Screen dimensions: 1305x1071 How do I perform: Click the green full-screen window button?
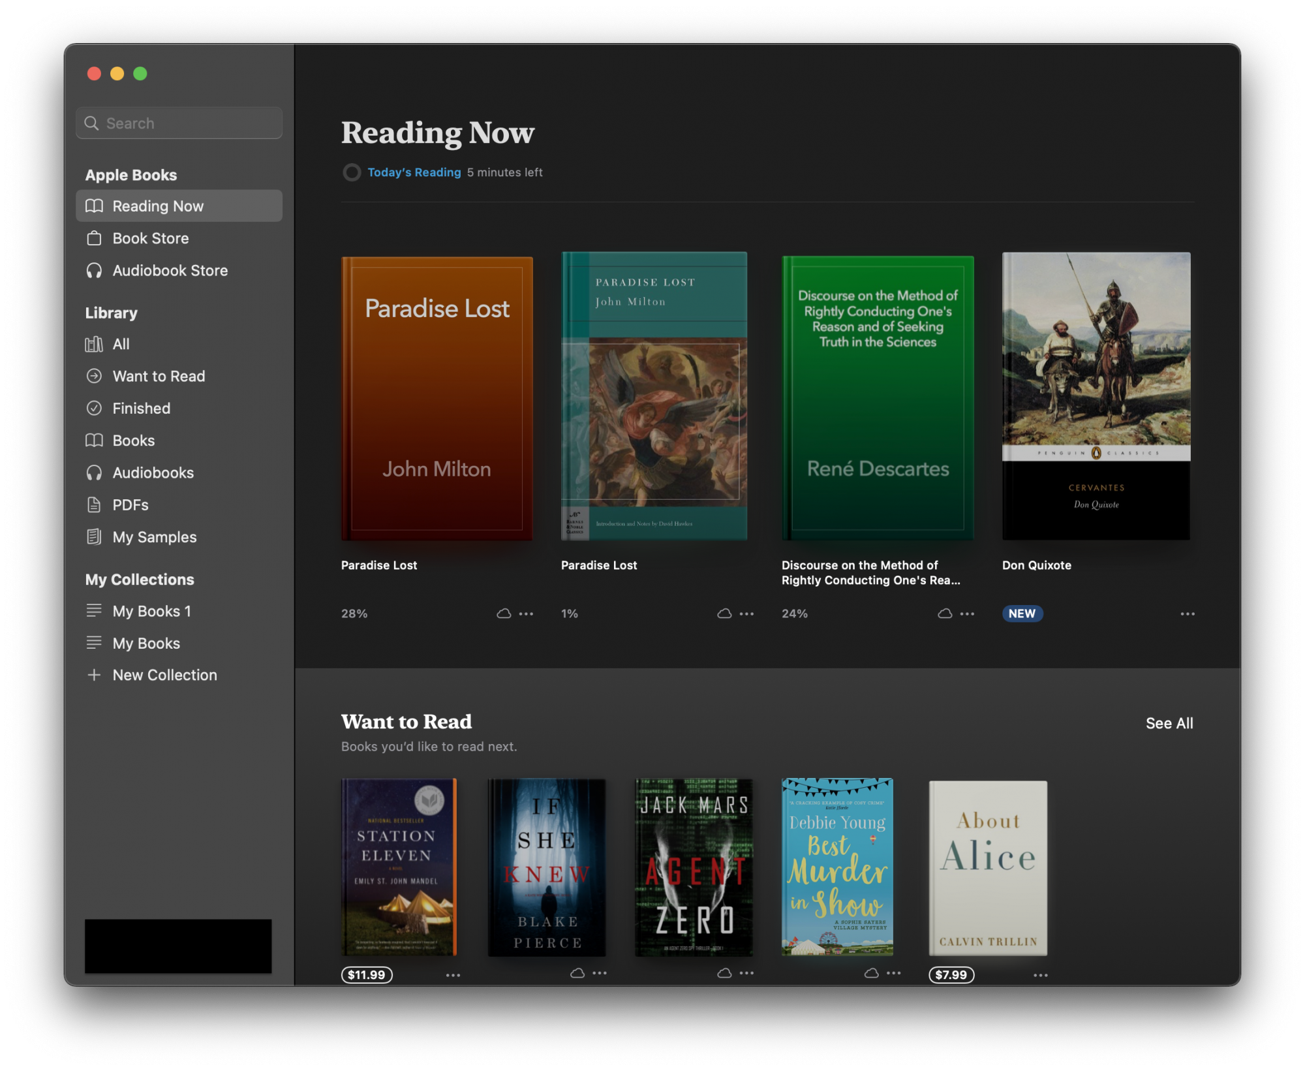(140, 74)
